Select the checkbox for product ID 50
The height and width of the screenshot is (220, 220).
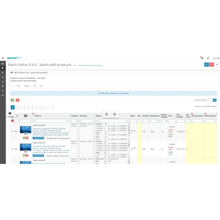tap(12, 131)
